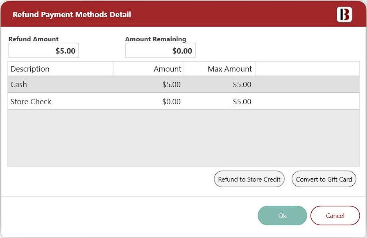Viewport: 367px width, 238px height.
Task: Click the Amount column header
Action: pos(149,69)
